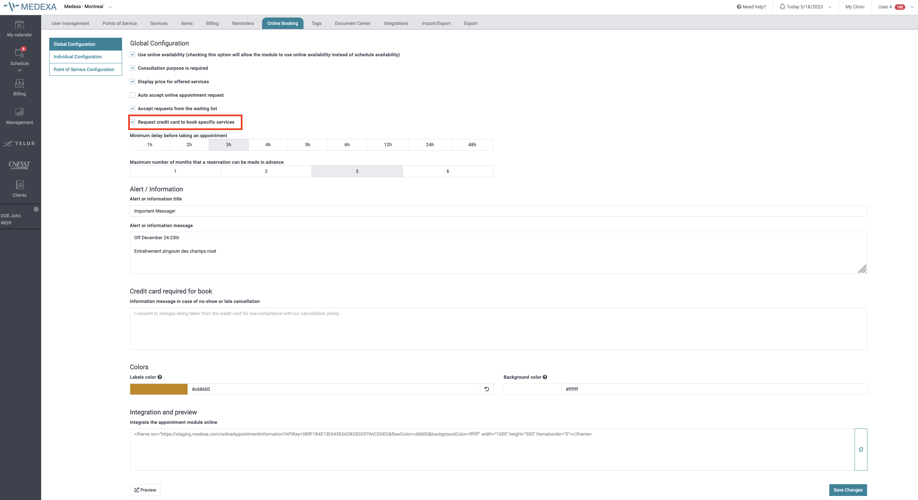Open the CNESST sidebar logo
The height and width of the screenshot is (500, 918).
[x=19, y=164]
